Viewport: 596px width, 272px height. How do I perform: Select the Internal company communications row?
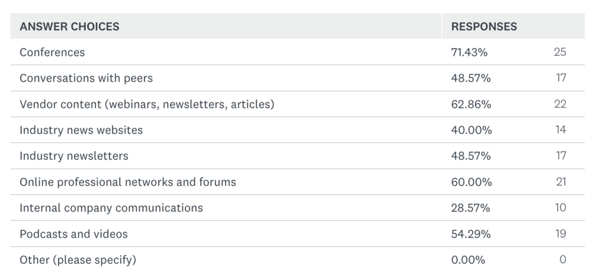point(111,208)
